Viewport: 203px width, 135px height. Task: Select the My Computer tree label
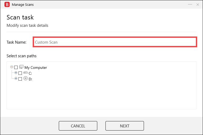(x=36, y=67)
